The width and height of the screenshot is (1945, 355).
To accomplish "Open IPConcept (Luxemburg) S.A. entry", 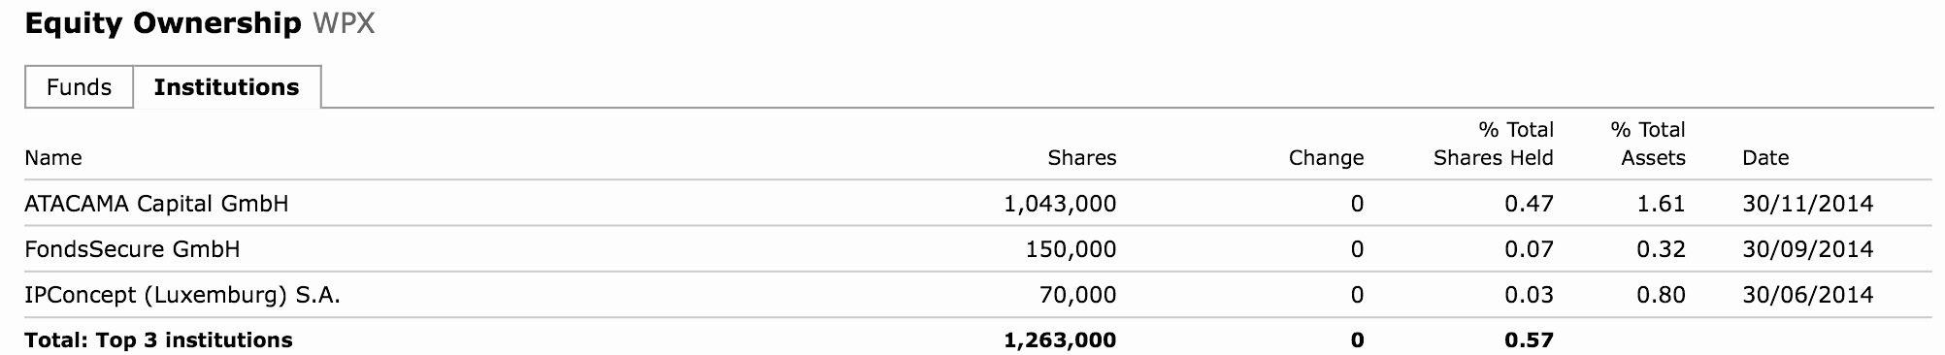I will pos(182,295).
